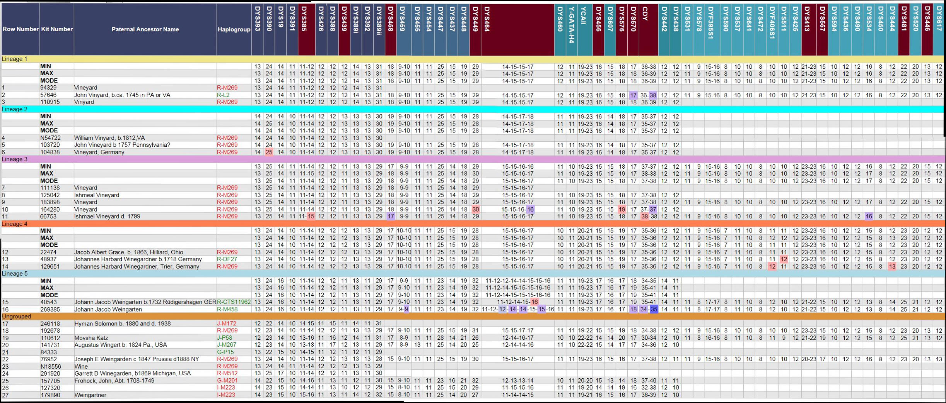Screen dimensions: 946x403
Task: Click kit number N54722
Action: (x=51, y=138)
